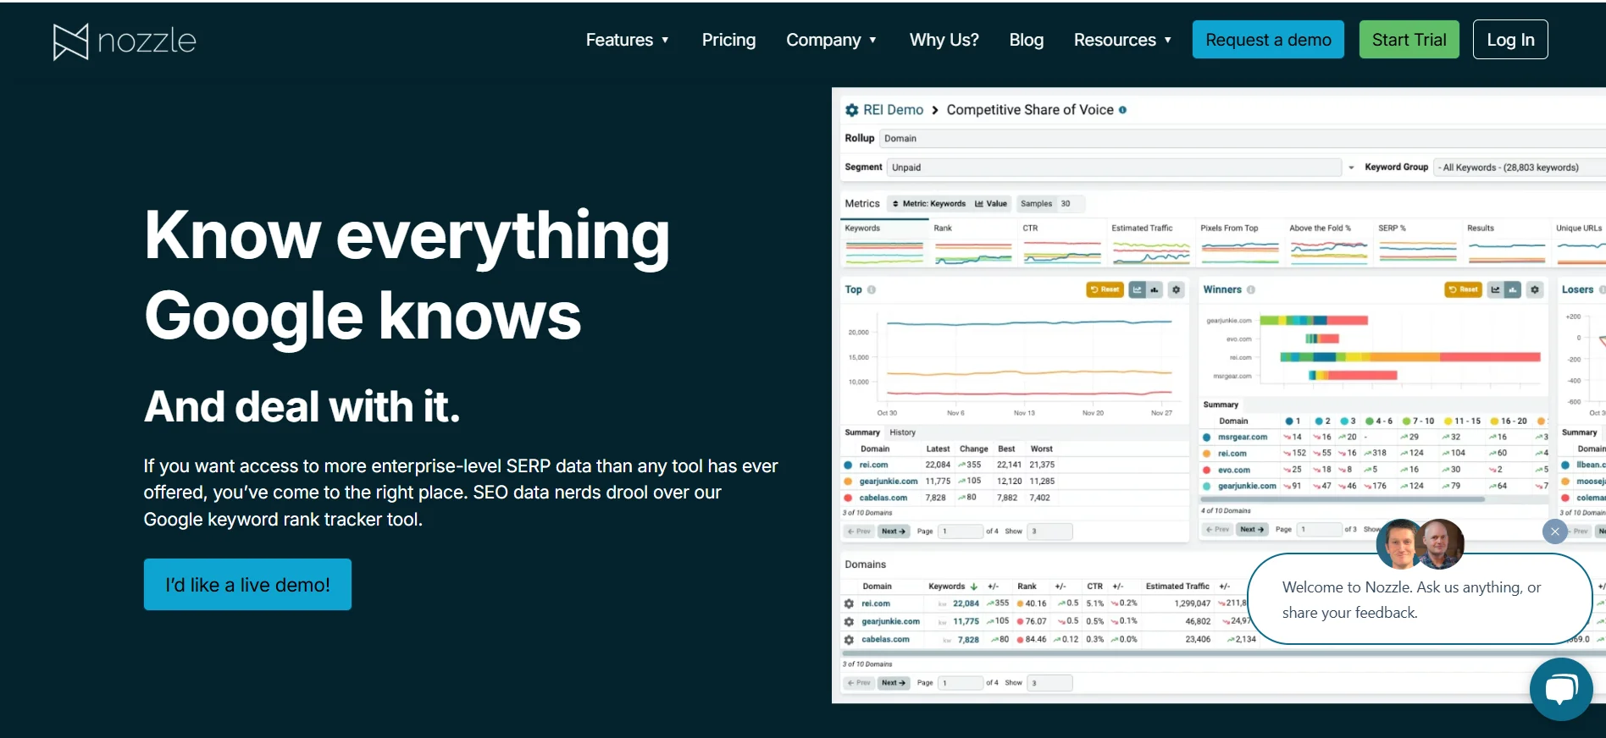Click Next in Winners panel pagination
Viewport: 1606px width, 738px height.
tap(1251, 530)
